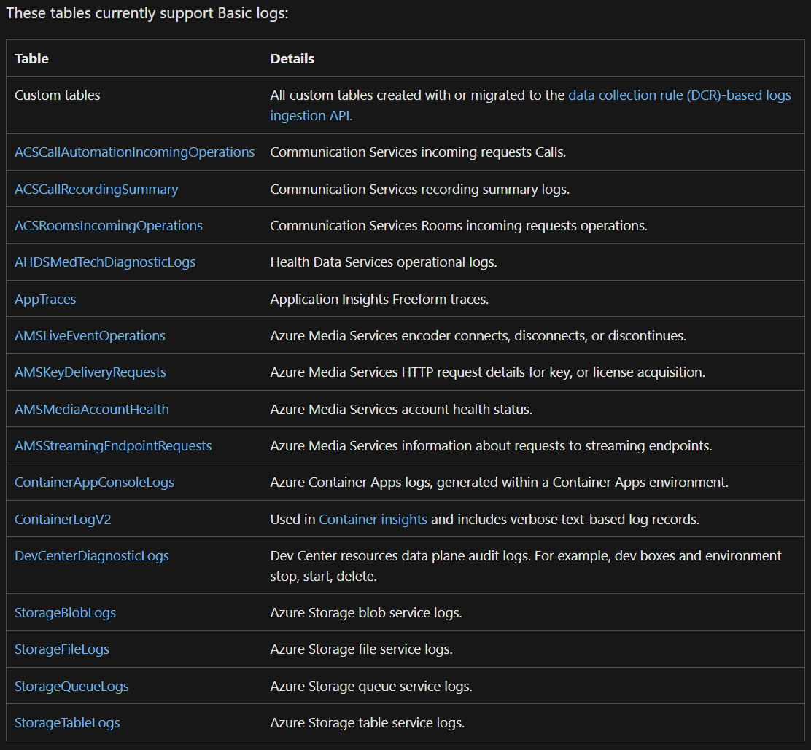
Task: Click the 'Custom tables' cell
Action: [x=58, y=95]
